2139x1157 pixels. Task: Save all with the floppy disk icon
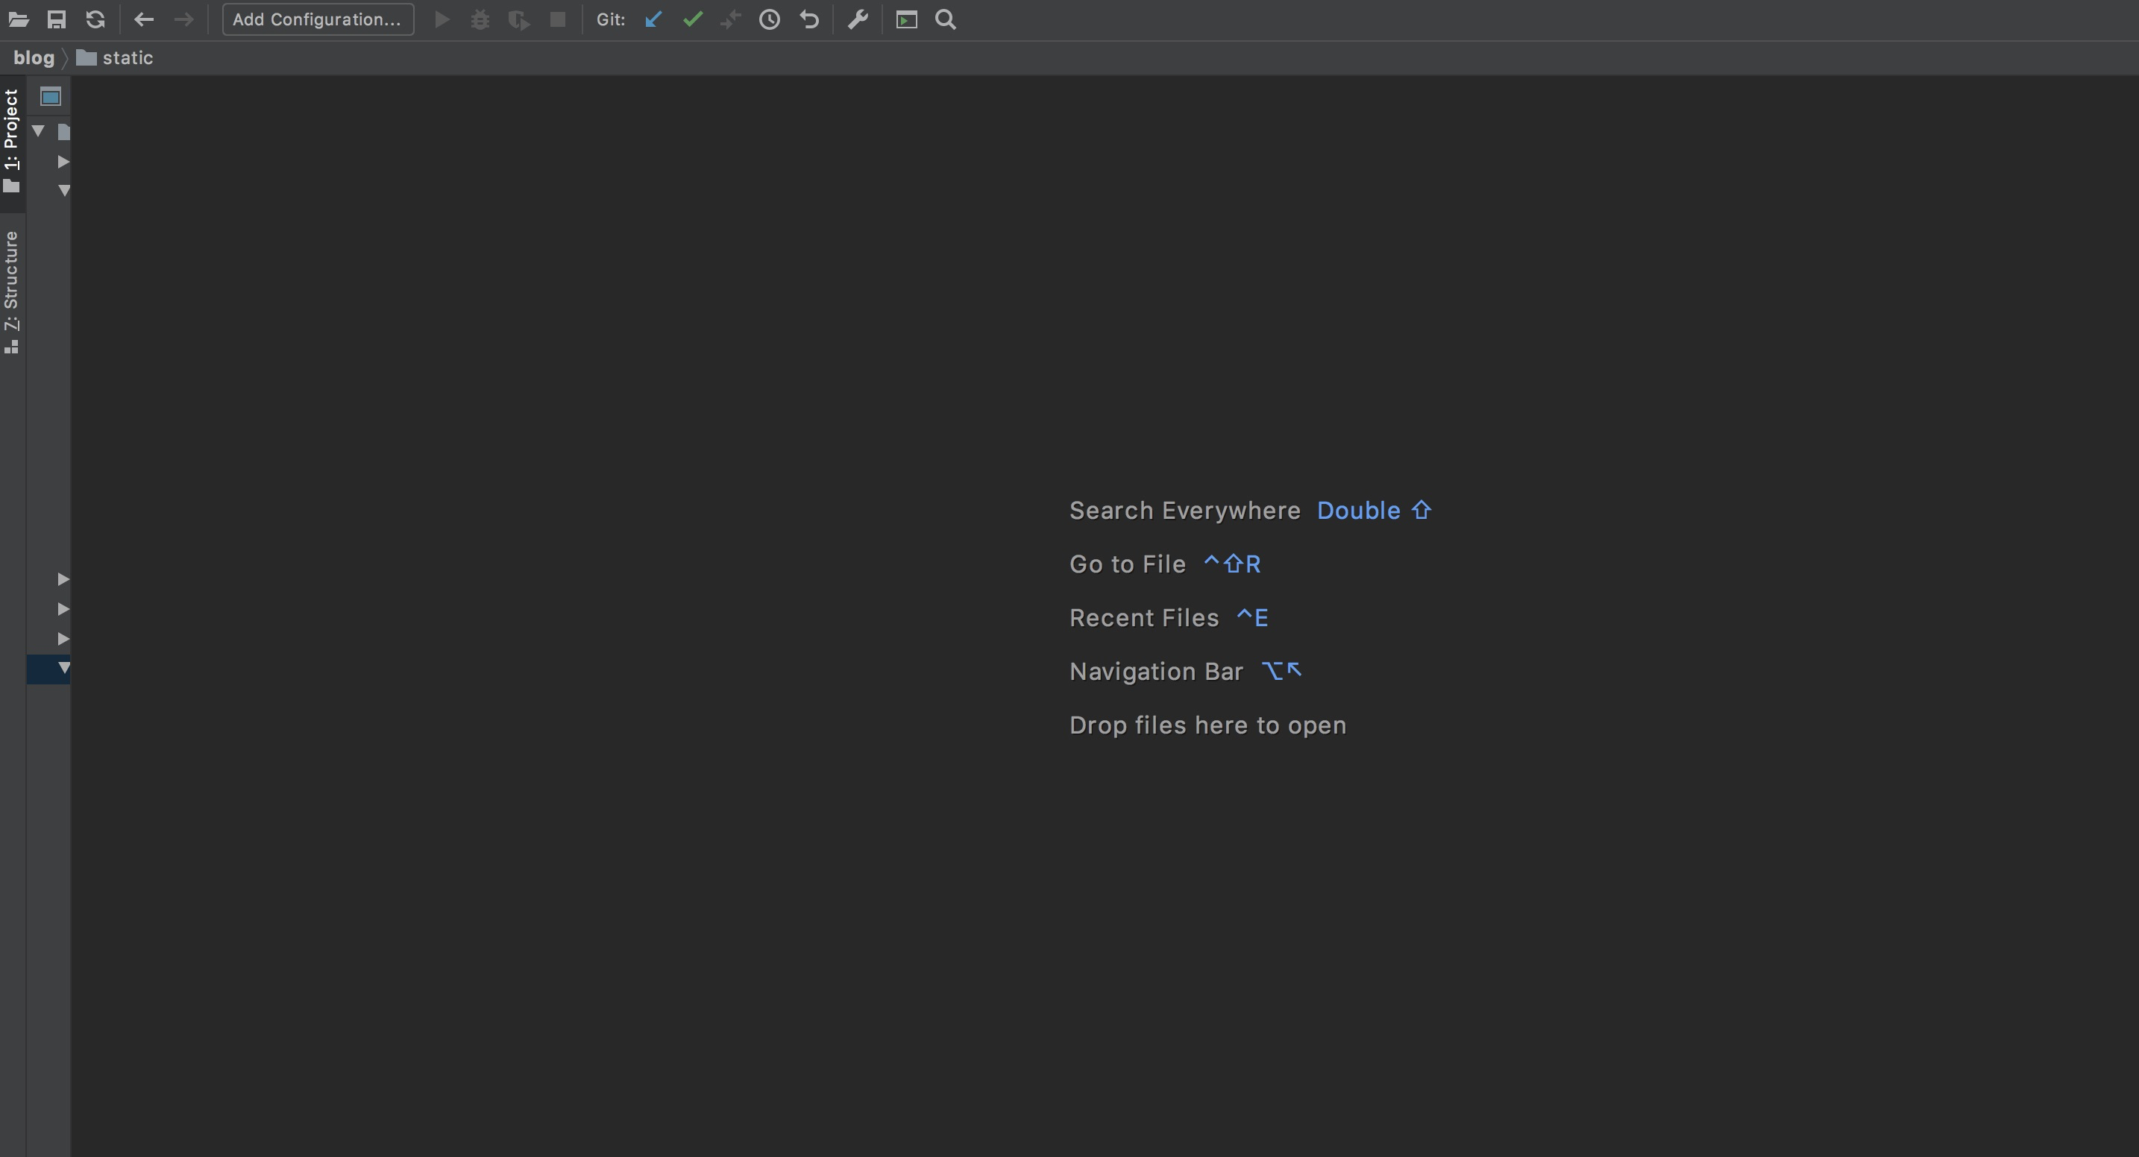(57, 19)
